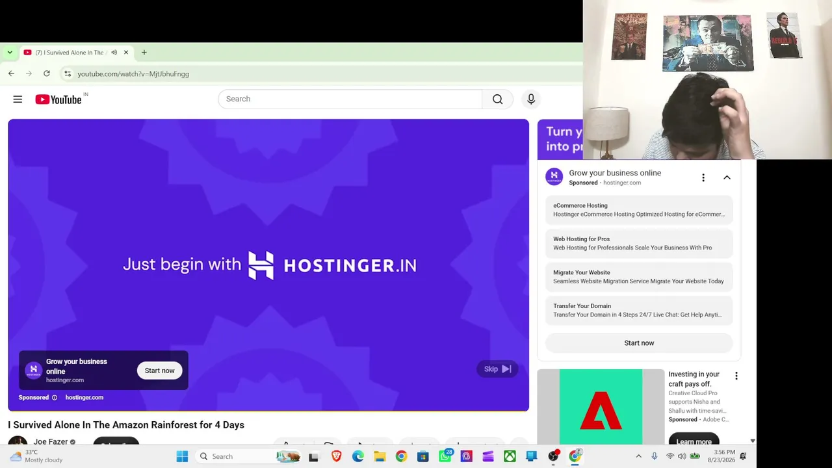Viewport: 832px width, 468px height.
Task: Click the Windows taskbar Search box
Action: click(248, 456)
